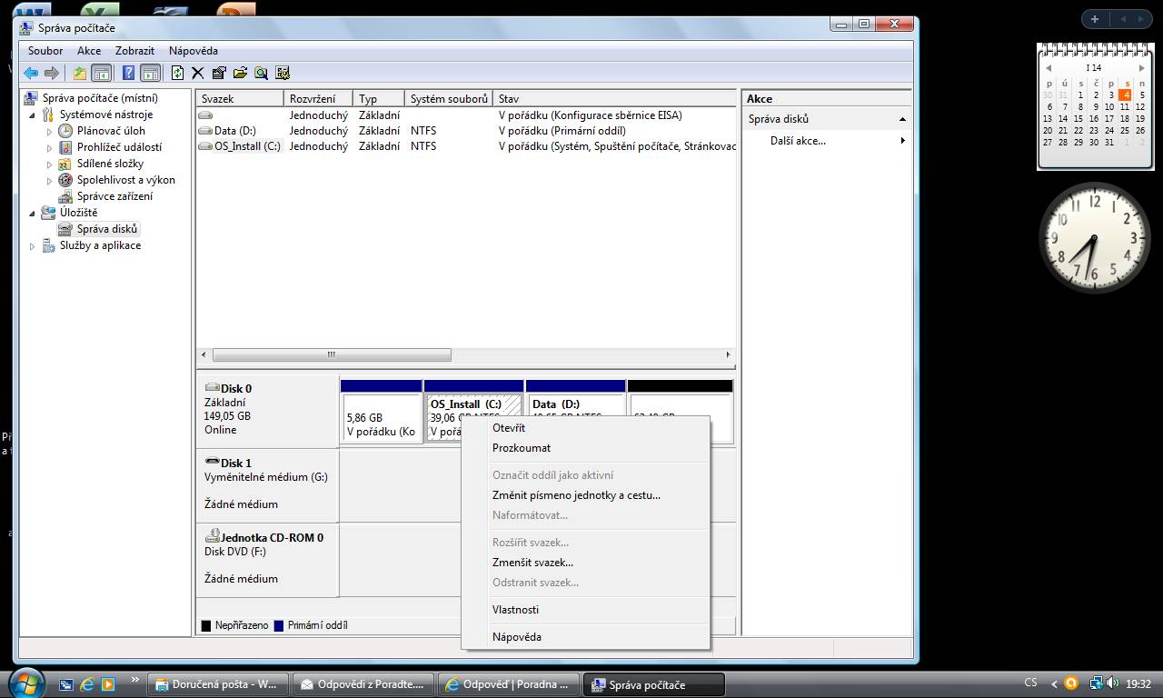Choose Prozkoumat from the context menu
The width and height of the screenshot is (1163, 698).
(x=585, y=448)
